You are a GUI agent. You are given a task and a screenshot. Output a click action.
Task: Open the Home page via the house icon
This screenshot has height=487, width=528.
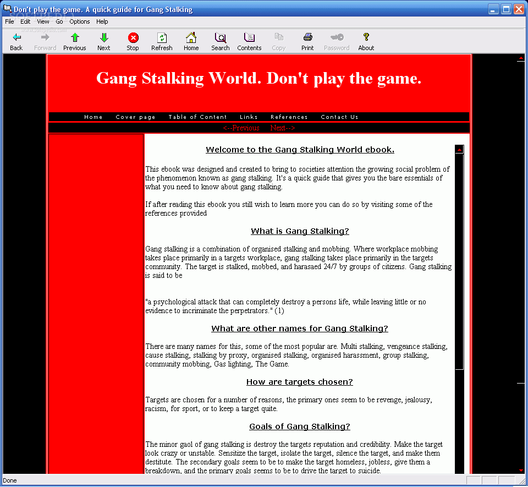(191, 37)
